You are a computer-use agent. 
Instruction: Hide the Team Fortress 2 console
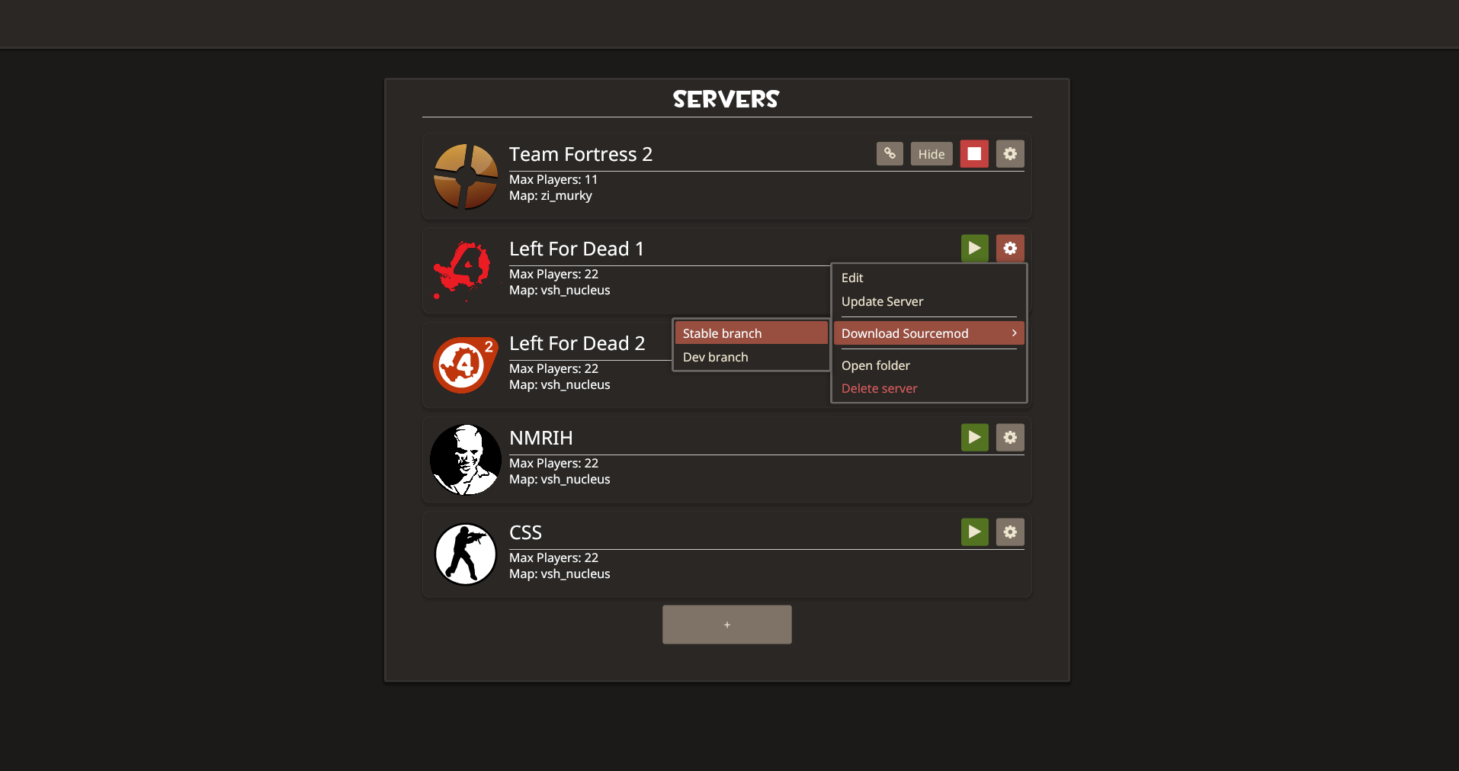point(932,154)
